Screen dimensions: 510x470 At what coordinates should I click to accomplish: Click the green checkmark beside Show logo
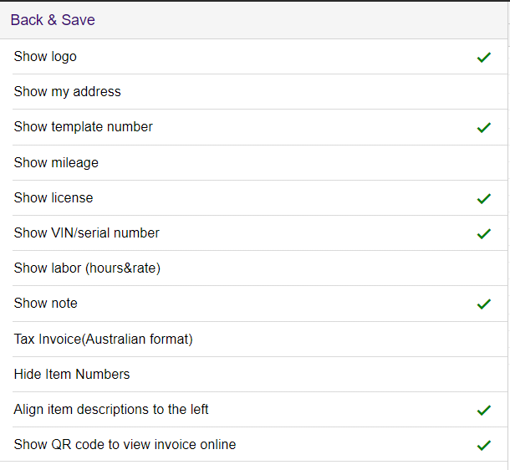coord(483,58)
